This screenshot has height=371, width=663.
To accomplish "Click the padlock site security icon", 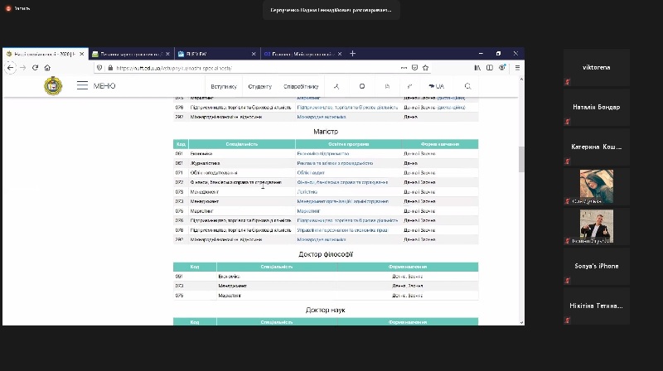I will pos(110,68).
